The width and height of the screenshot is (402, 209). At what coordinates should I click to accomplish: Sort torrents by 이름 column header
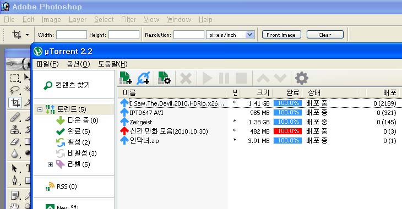(172, 93)
